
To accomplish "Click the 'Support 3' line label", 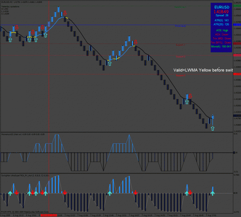I will [180, 76].
